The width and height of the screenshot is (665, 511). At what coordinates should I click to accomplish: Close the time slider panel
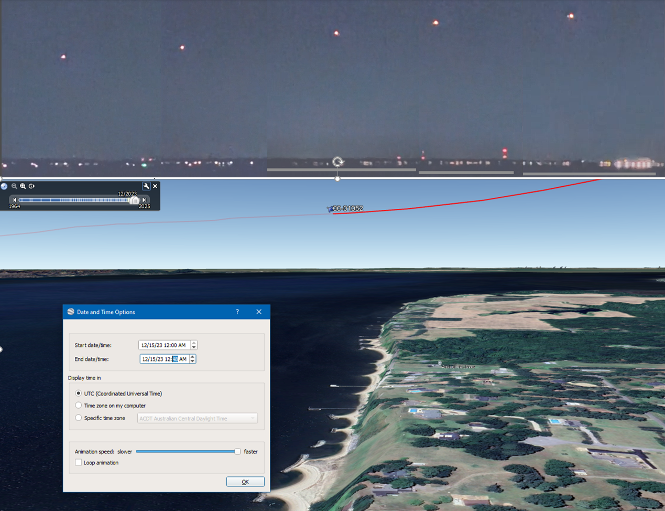(155, 186)
